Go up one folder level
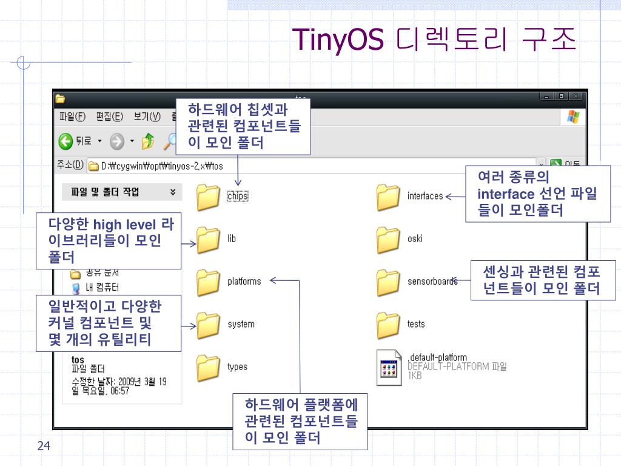The height and width of the screenshot is (466, 621). click(148, 141)
